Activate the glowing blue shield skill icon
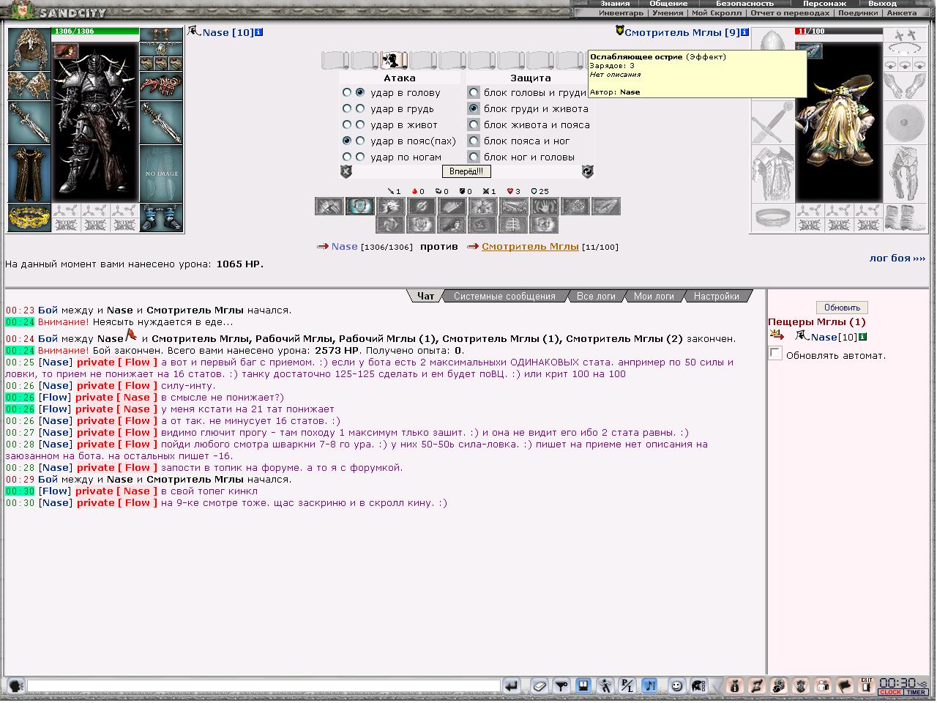This screenshot has height=703, width=937. tap(360, 207)
